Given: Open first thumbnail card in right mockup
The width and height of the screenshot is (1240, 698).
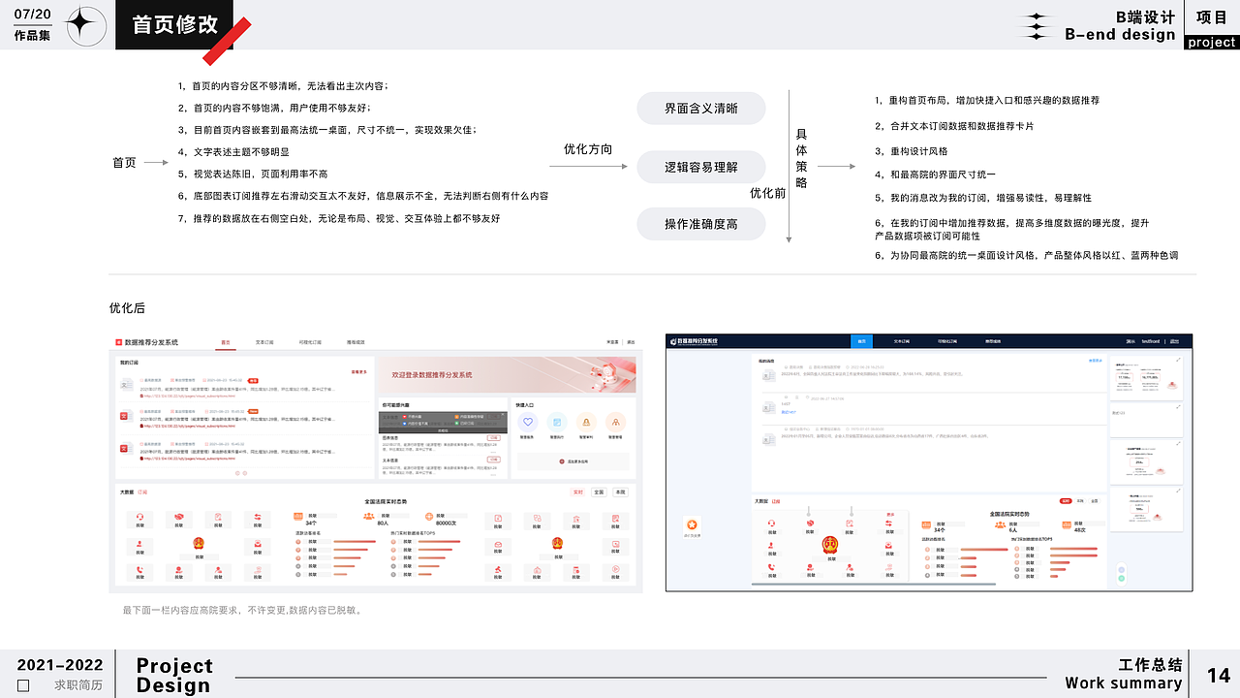Looking at the screenshot, I should point(1145,378).
